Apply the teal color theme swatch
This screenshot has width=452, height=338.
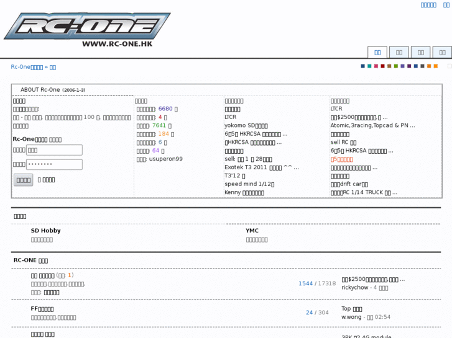point(369,66)
